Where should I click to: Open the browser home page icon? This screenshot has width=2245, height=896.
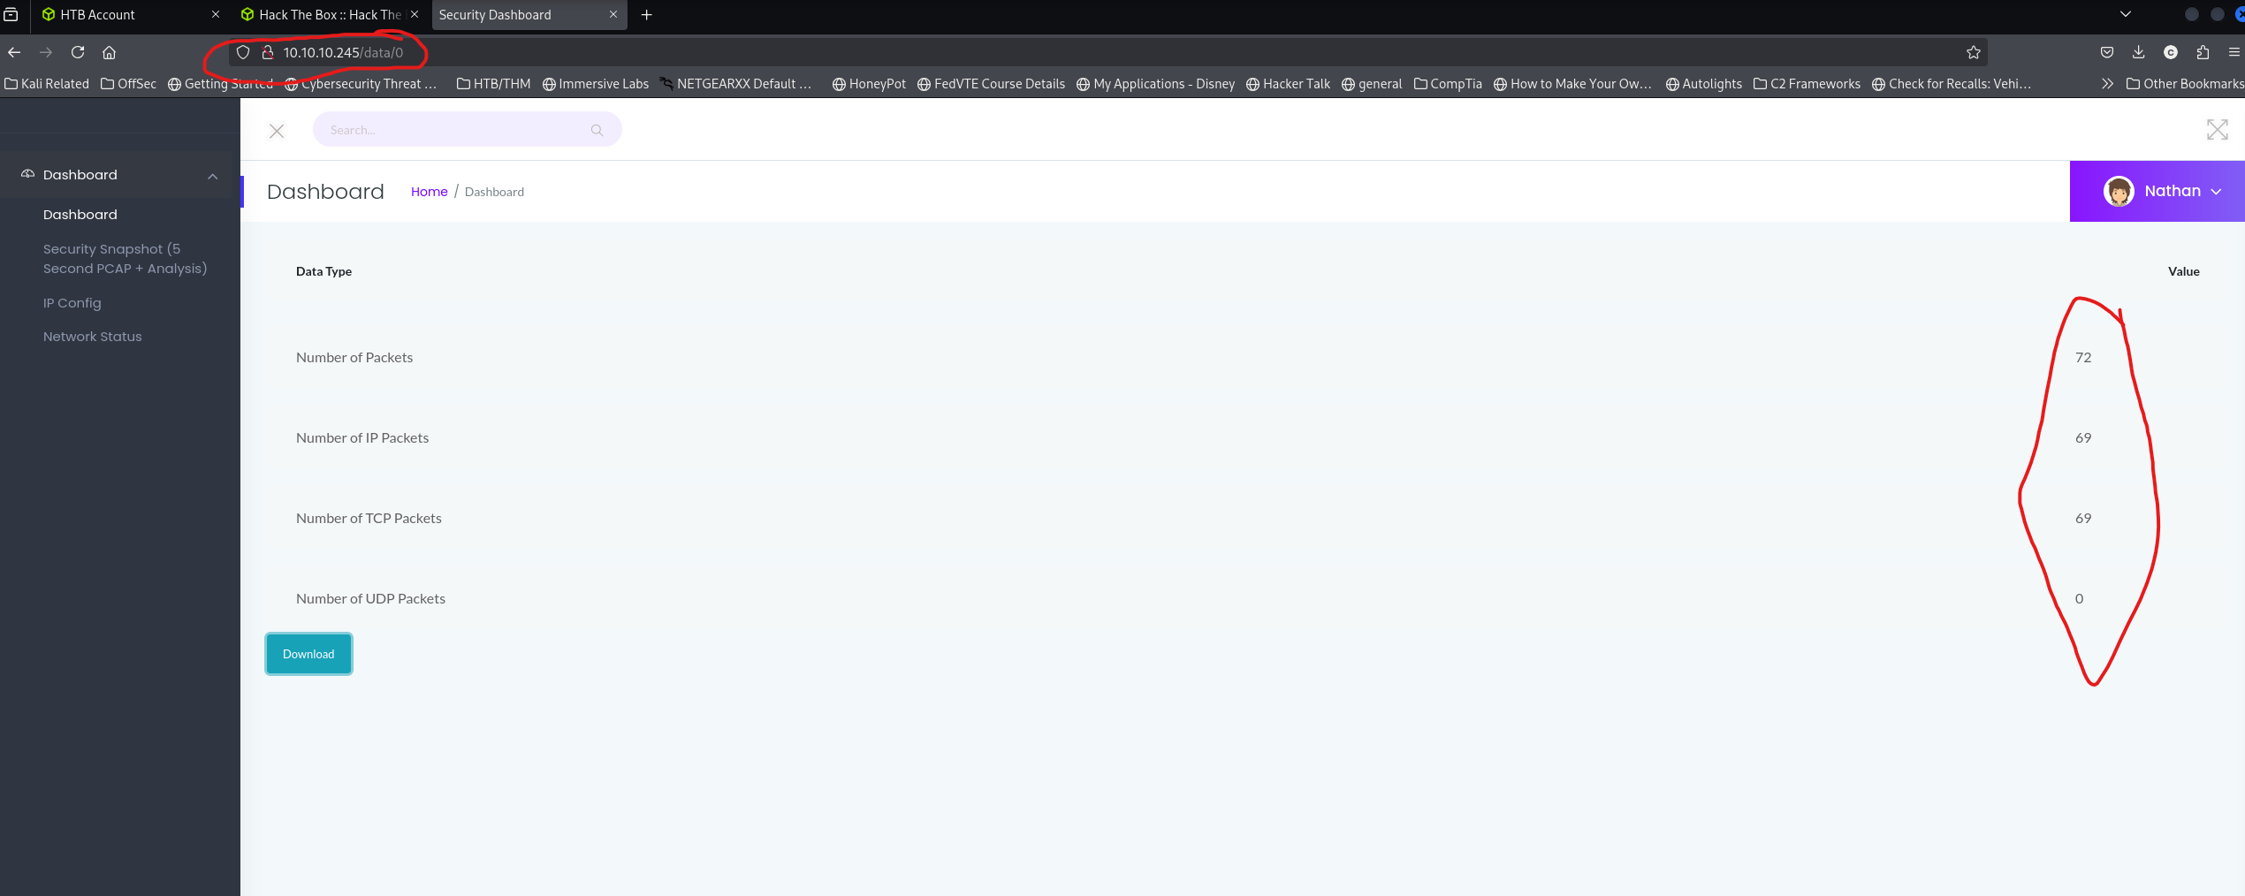(109, 52)
